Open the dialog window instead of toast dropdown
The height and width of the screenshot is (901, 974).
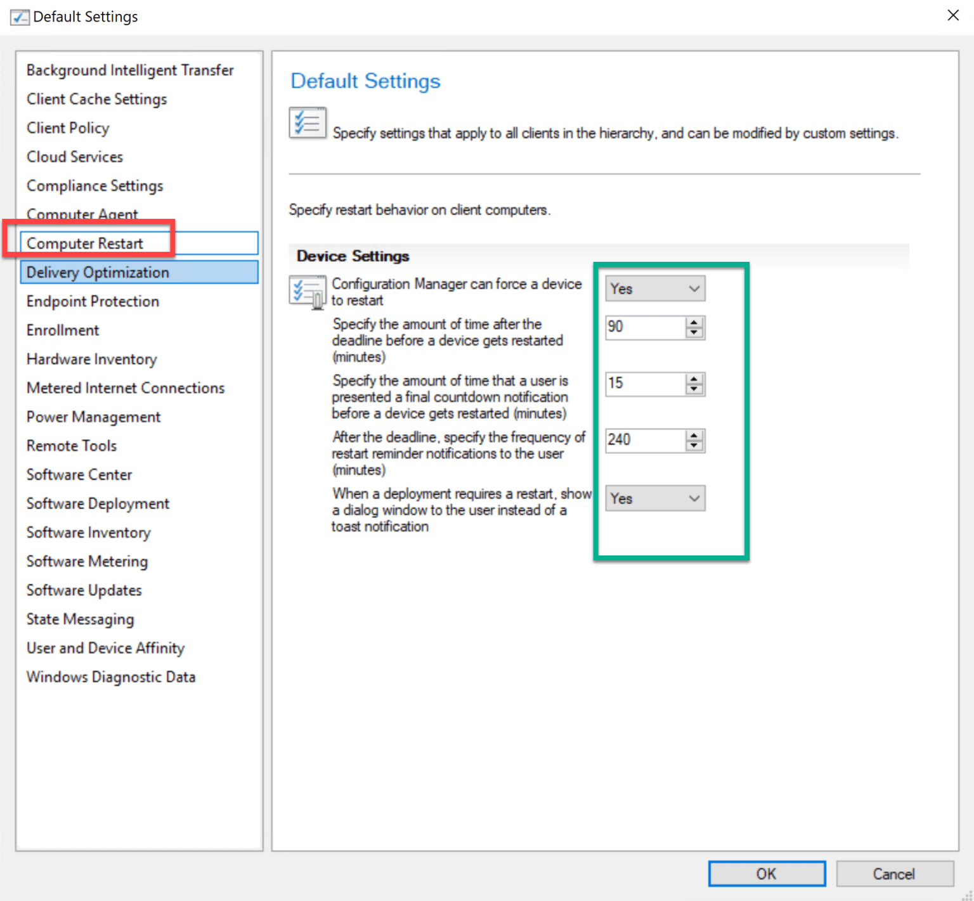pos(655,498)
